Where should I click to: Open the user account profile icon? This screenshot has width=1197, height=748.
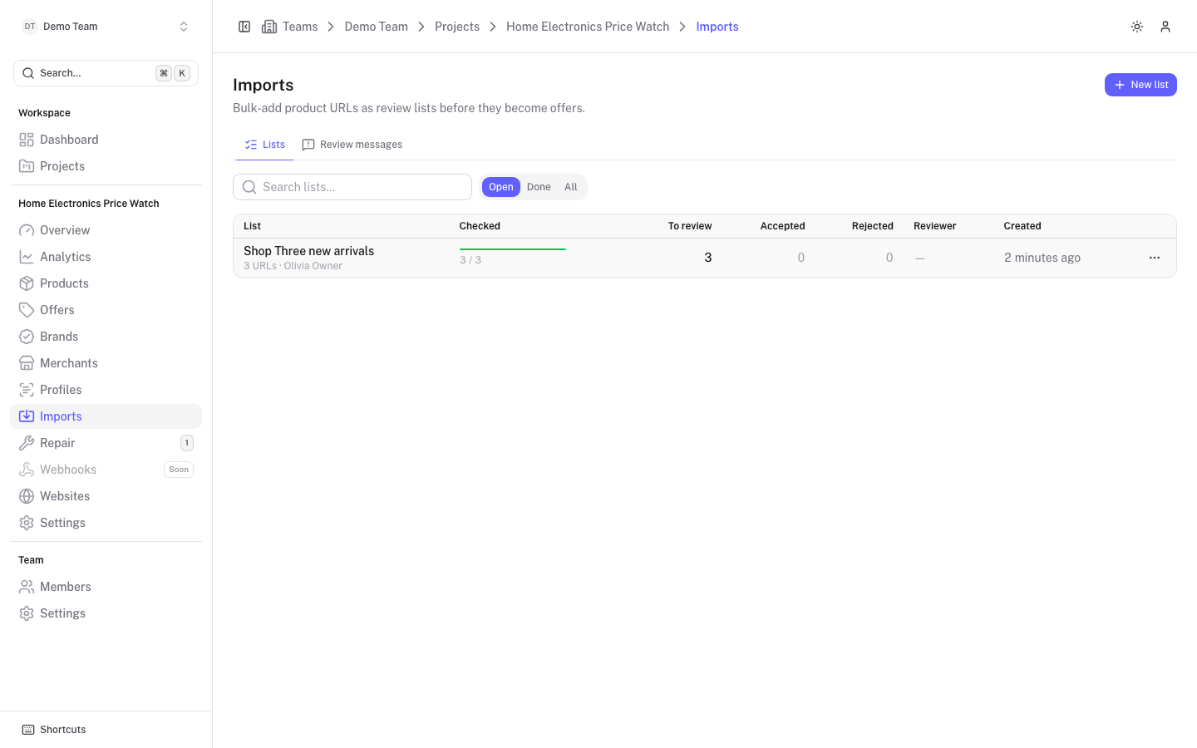[1165, 27]
